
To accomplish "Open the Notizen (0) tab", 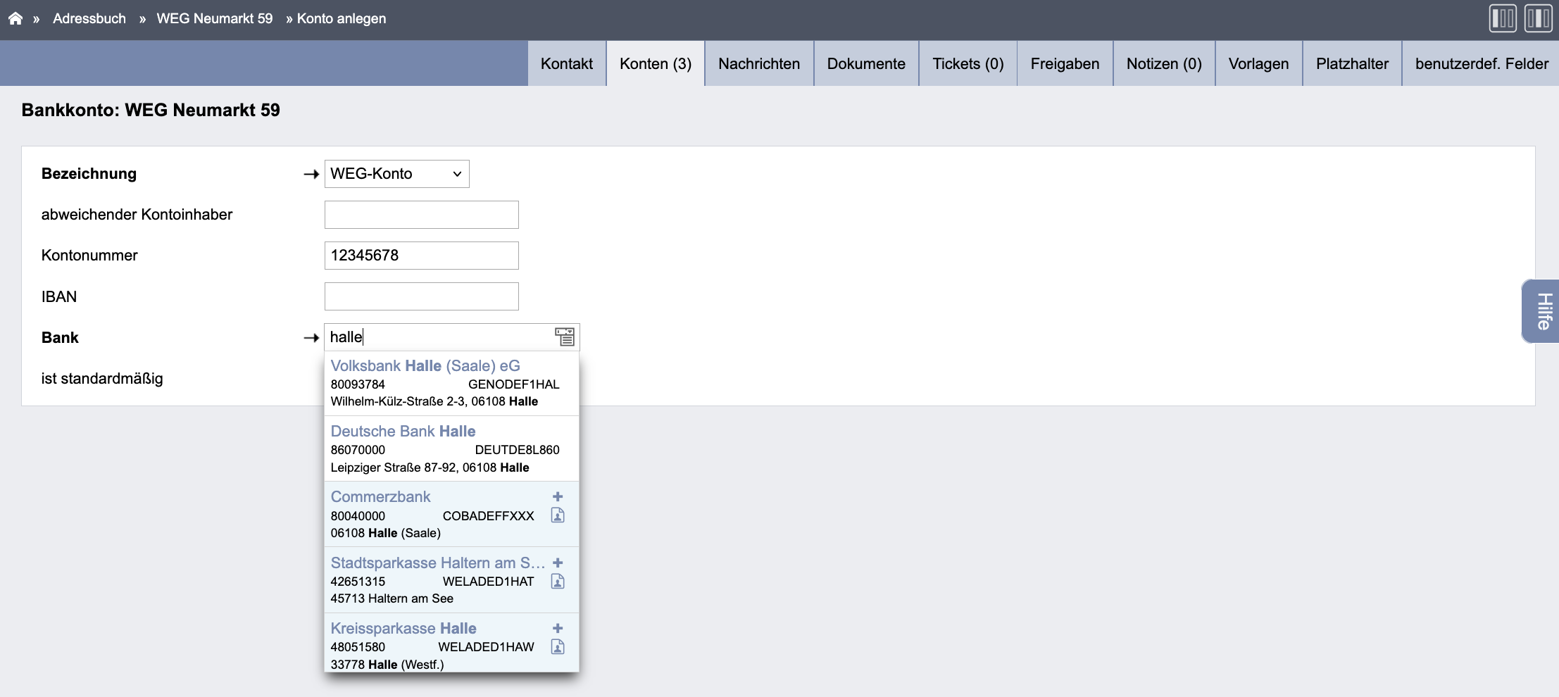I will click(1164, 63).
